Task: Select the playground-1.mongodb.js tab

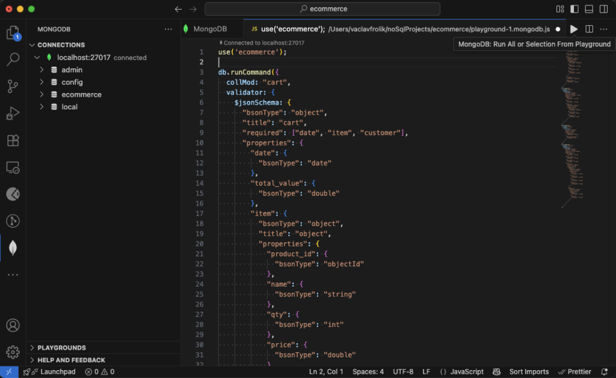Action: pyautogui.click(x=404, y=29)
